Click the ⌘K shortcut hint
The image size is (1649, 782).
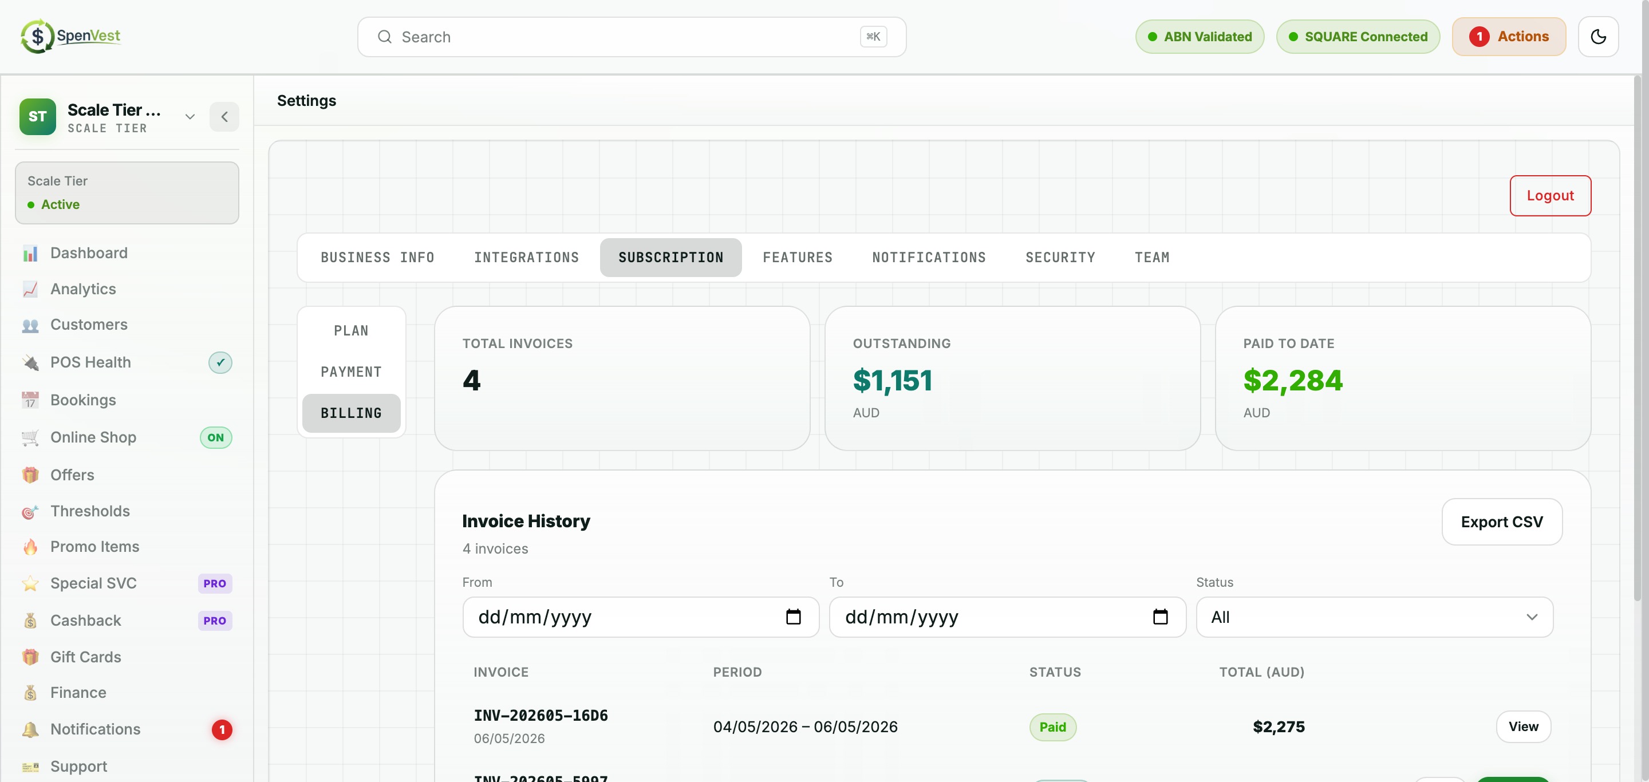point(873,37)
